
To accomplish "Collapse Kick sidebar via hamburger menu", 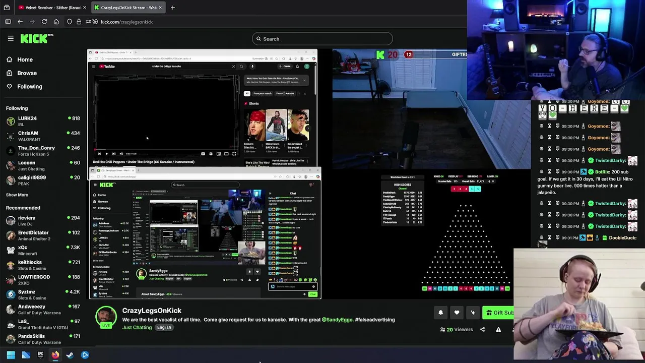I will [x=11, y=38].
